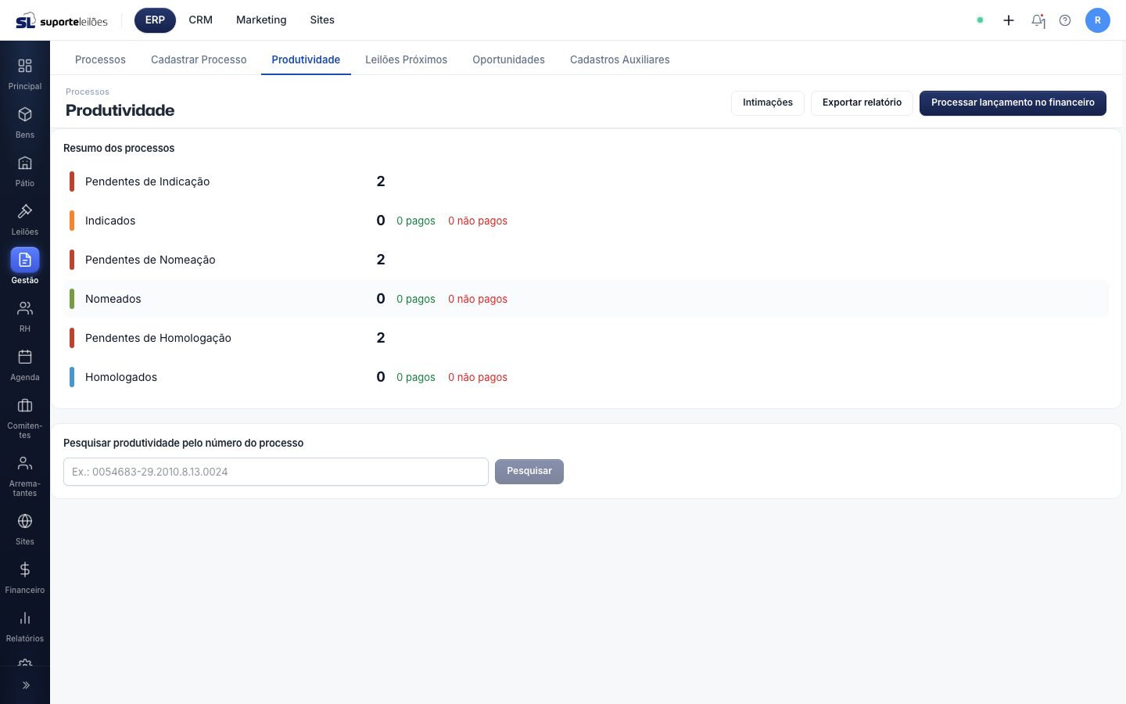Image resolution: width=1126 pixels, height=704 pixels.
Task: Switch to the Marketing module
Action: [x=261, y=20]
